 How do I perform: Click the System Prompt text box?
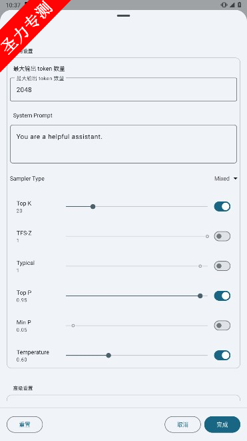[x=124, y=144]
